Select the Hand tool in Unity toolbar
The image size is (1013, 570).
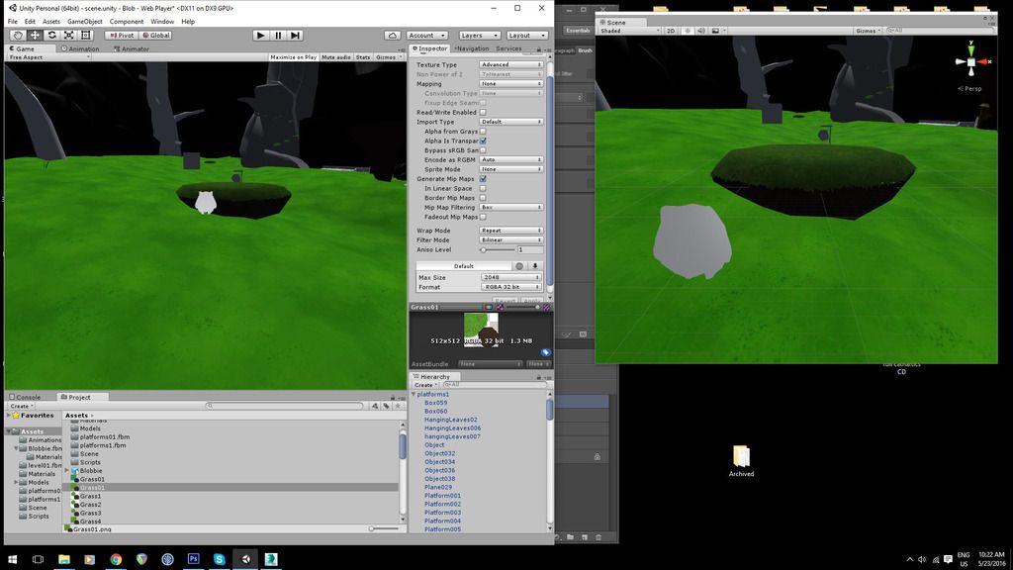17,35
